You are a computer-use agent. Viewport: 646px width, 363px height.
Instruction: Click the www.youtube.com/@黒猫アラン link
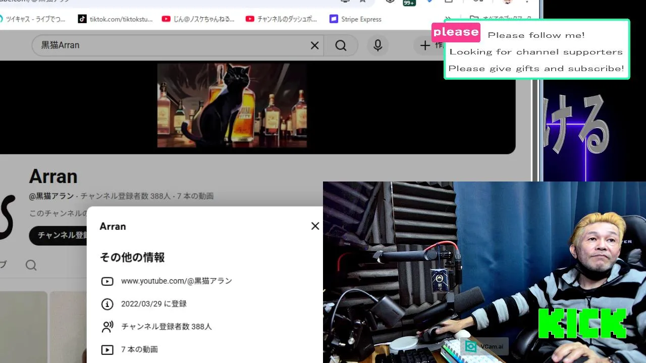pos(177,281)
